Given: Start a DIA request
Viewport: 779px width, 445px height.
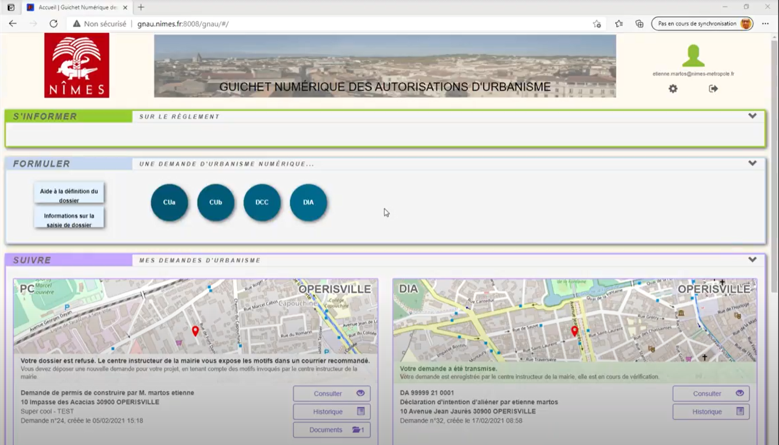Looking at the screenshot, I should [308, 202].
